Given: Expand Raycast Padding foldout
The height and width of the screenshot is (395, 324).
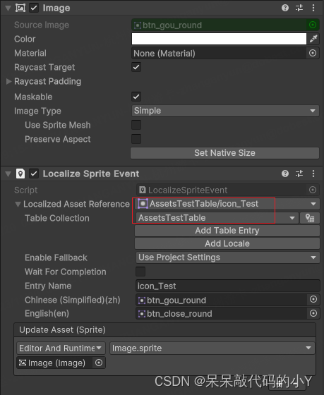Looking at the screenshot, I should [9, 81].
